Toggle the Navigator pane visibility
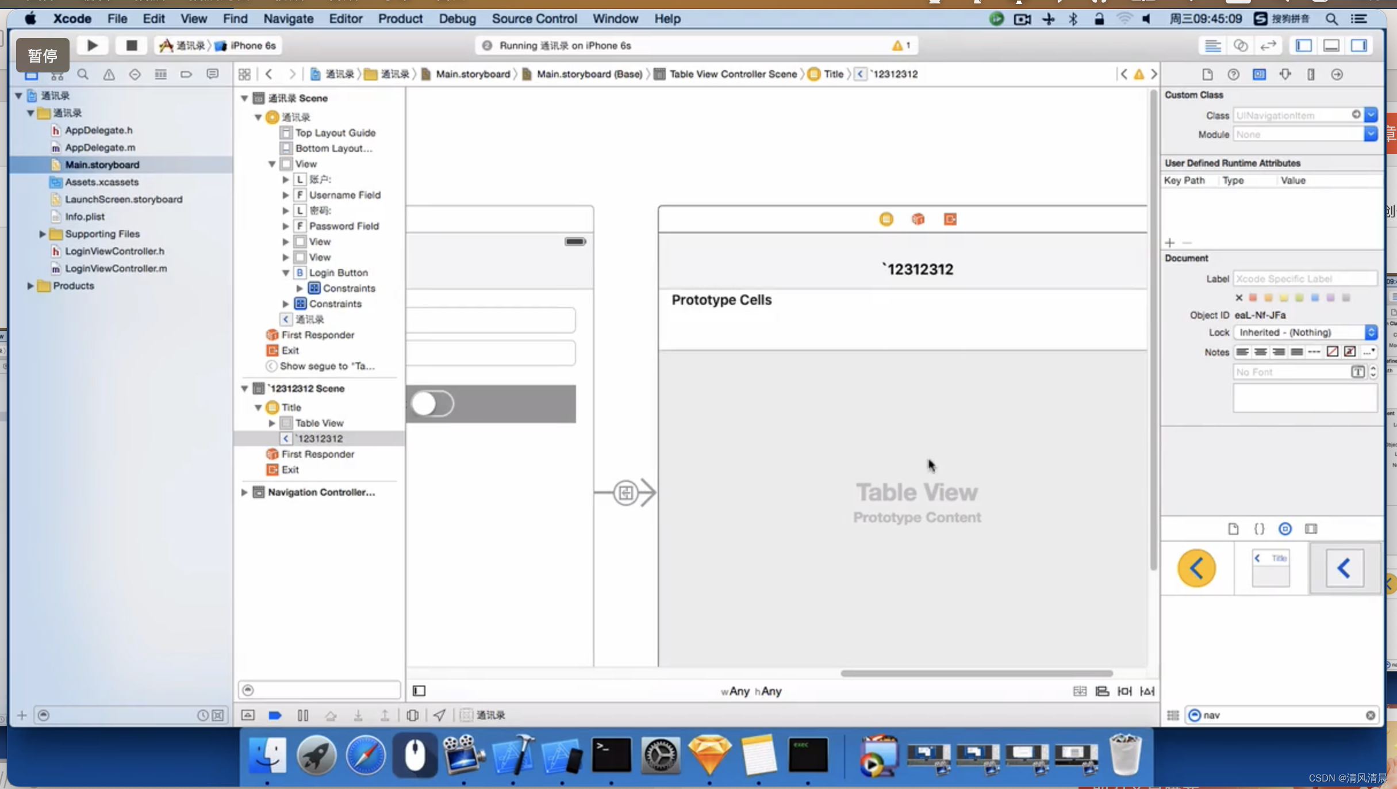The width and height of the screenshot is (1397, 789). (1303, 45)
